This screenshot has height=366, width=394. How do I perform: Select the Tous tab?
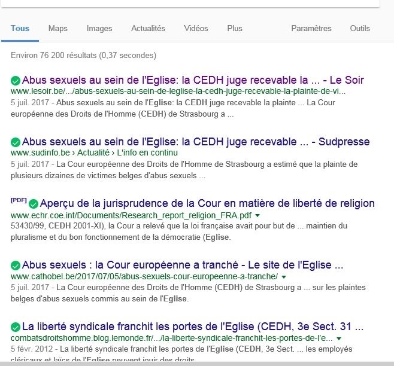20,28
